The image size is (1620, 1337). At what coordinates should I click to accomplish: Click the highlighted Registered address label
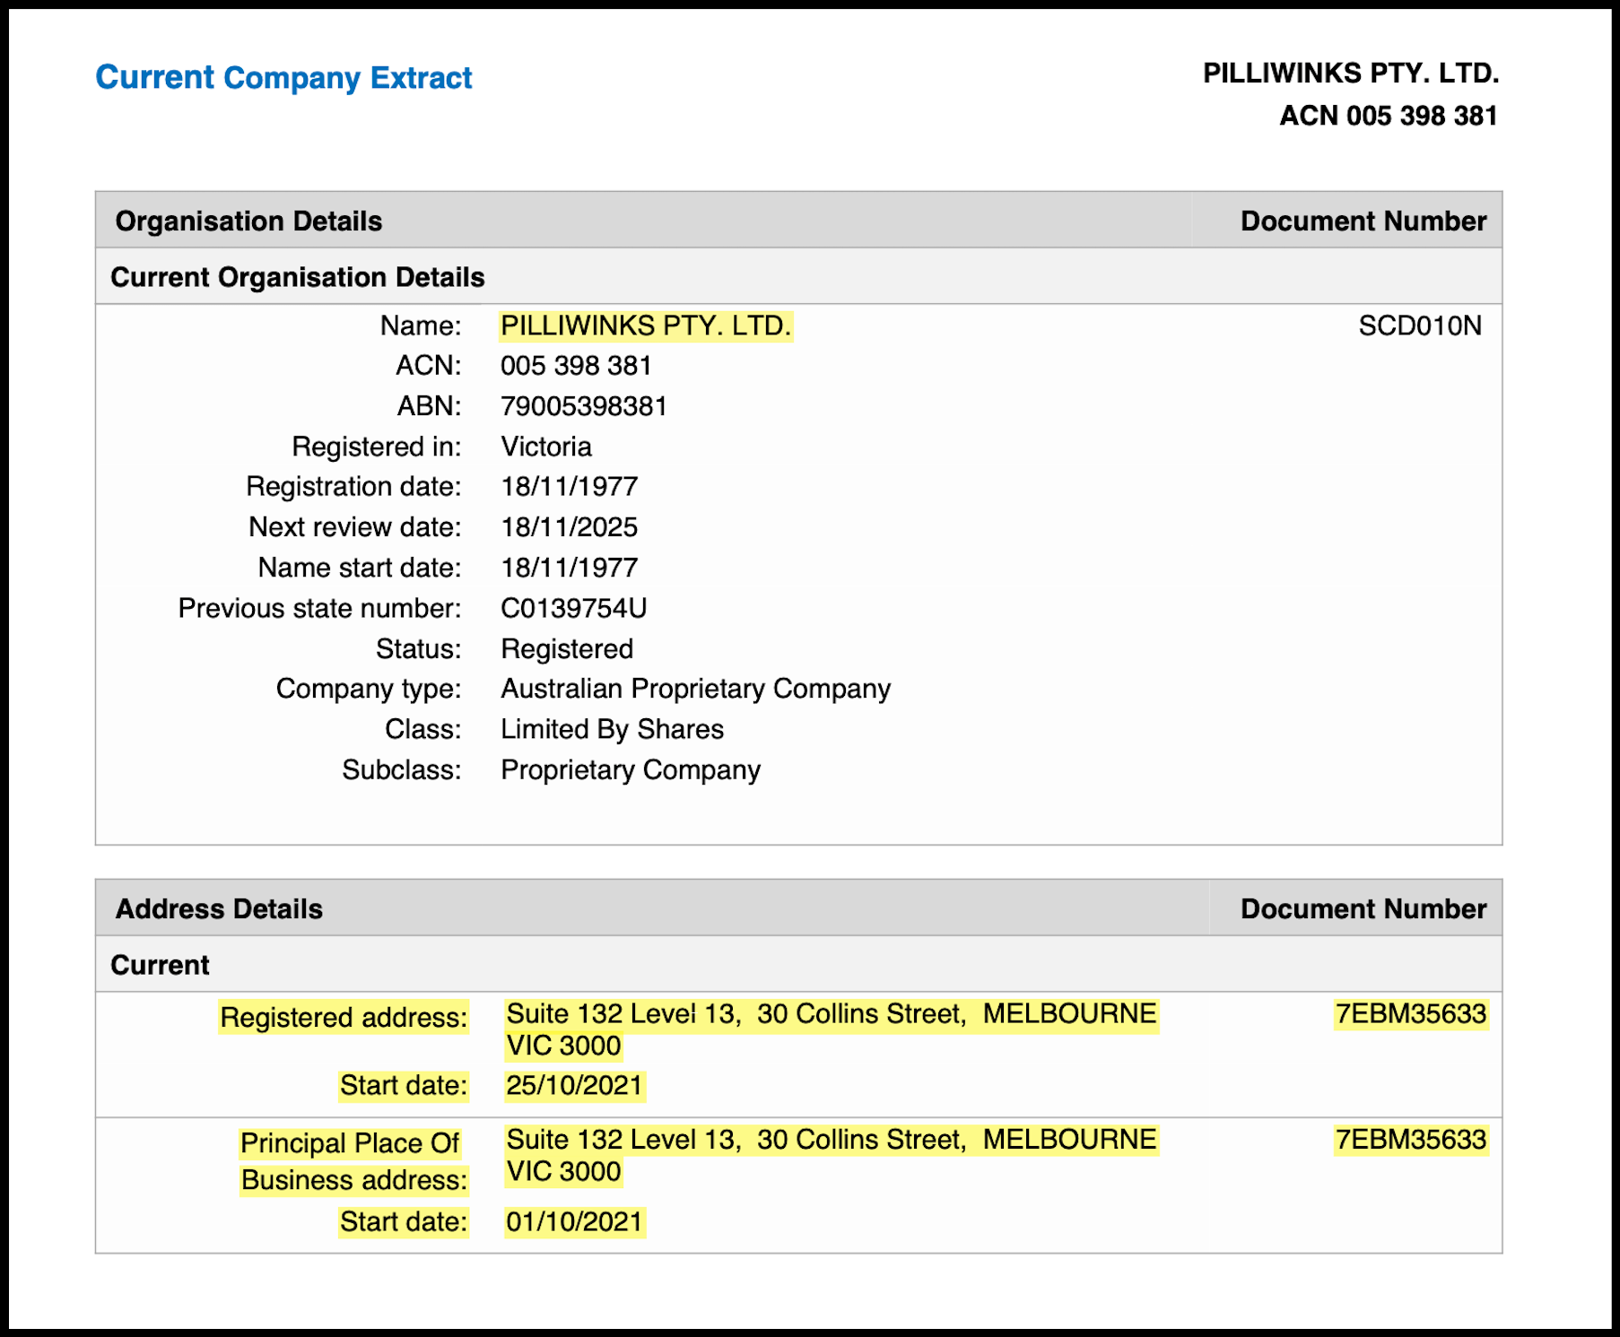pyautogui.click(x=344, y=1018)
